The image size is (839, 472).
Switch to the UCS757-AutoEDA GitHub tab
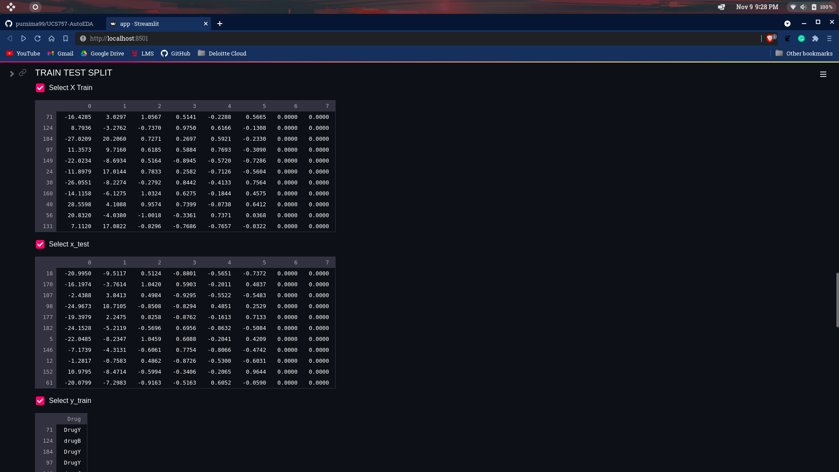[x=54, y=24]
